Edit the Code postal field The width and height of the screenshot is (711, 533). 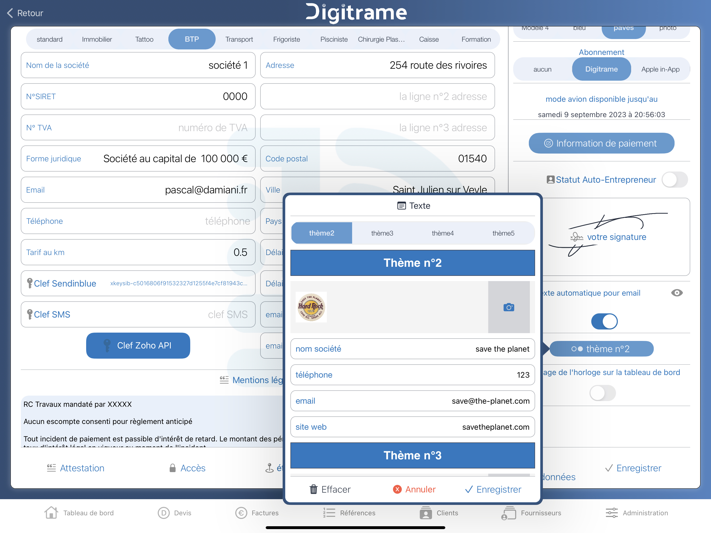(377, 158)
